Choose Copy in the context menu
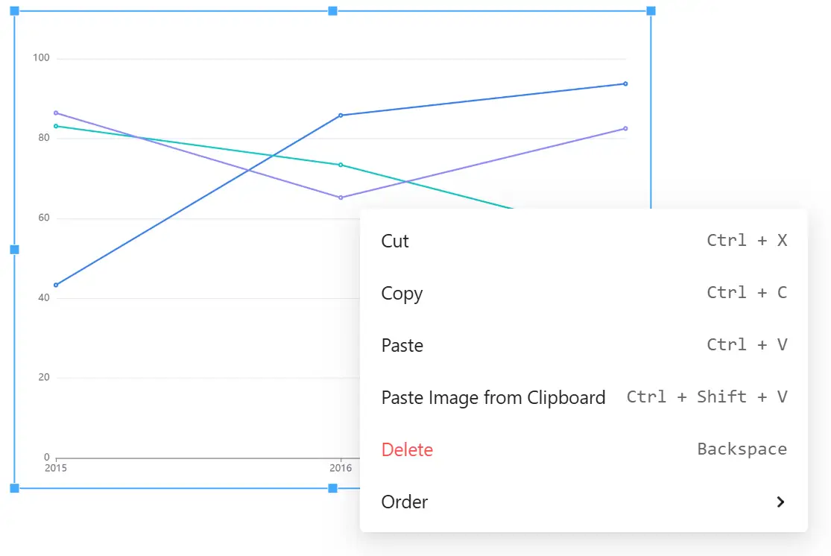The image size is (831, 556). [x=402, y=293]
